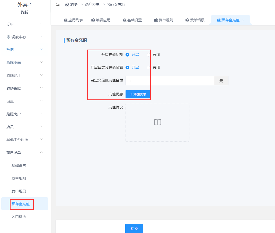Select the 预存金充值 tab
Viewport: 275px width, 233px height.
(x=230, y=20)
